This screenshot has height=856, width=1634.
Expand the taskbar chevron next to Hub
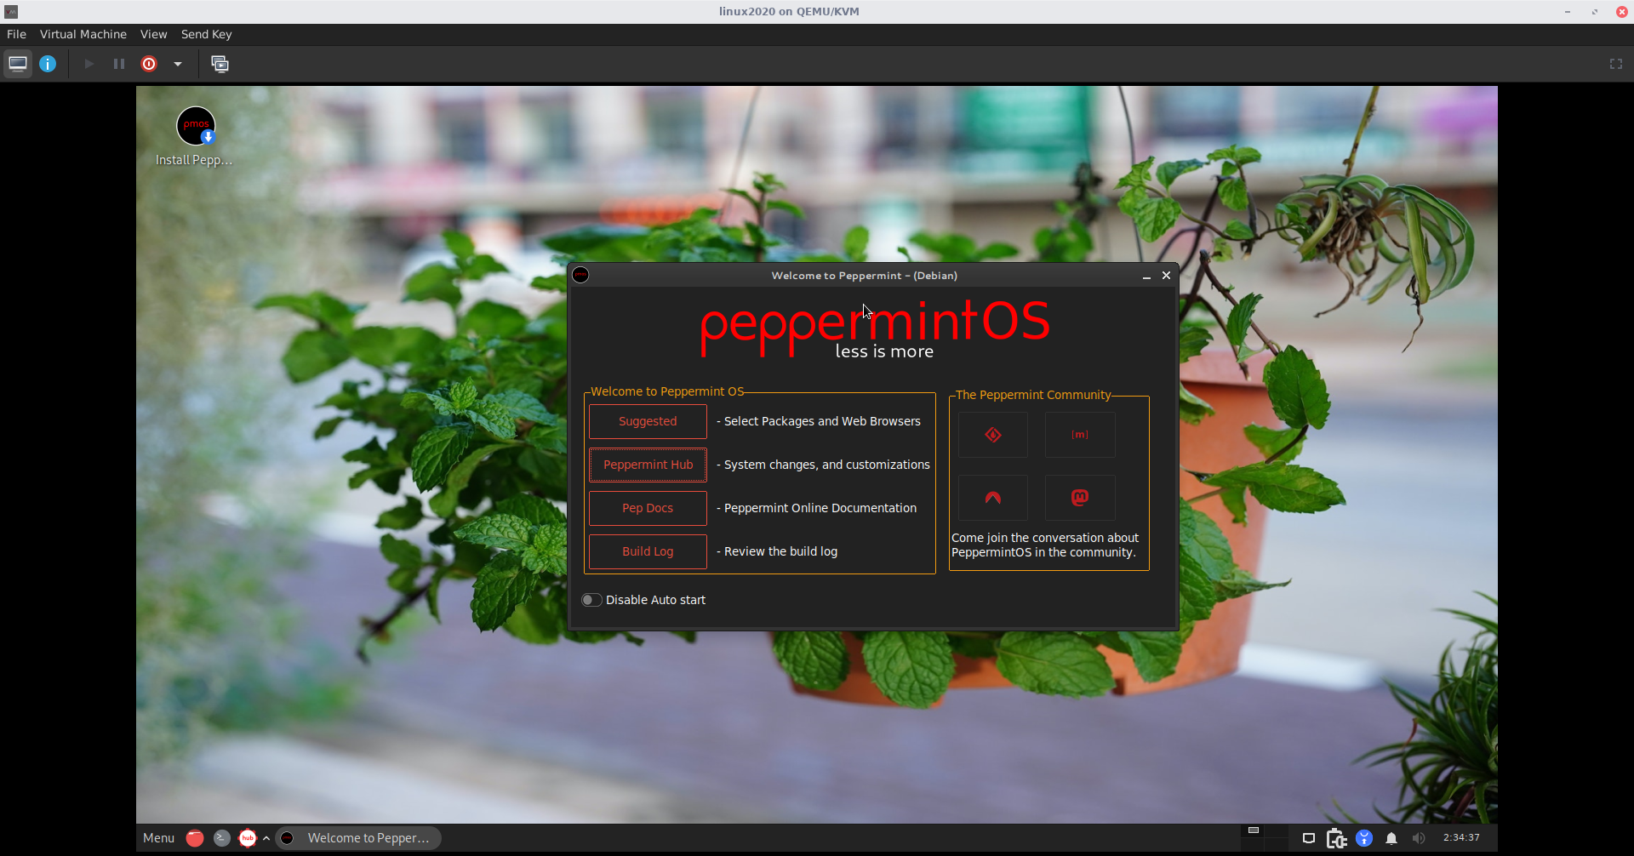coord(266,837)
